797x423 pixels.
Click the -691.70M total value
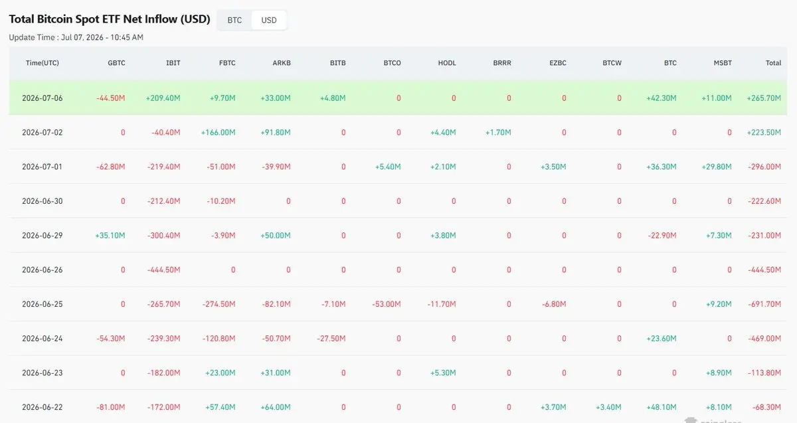(x=765, y=304)
